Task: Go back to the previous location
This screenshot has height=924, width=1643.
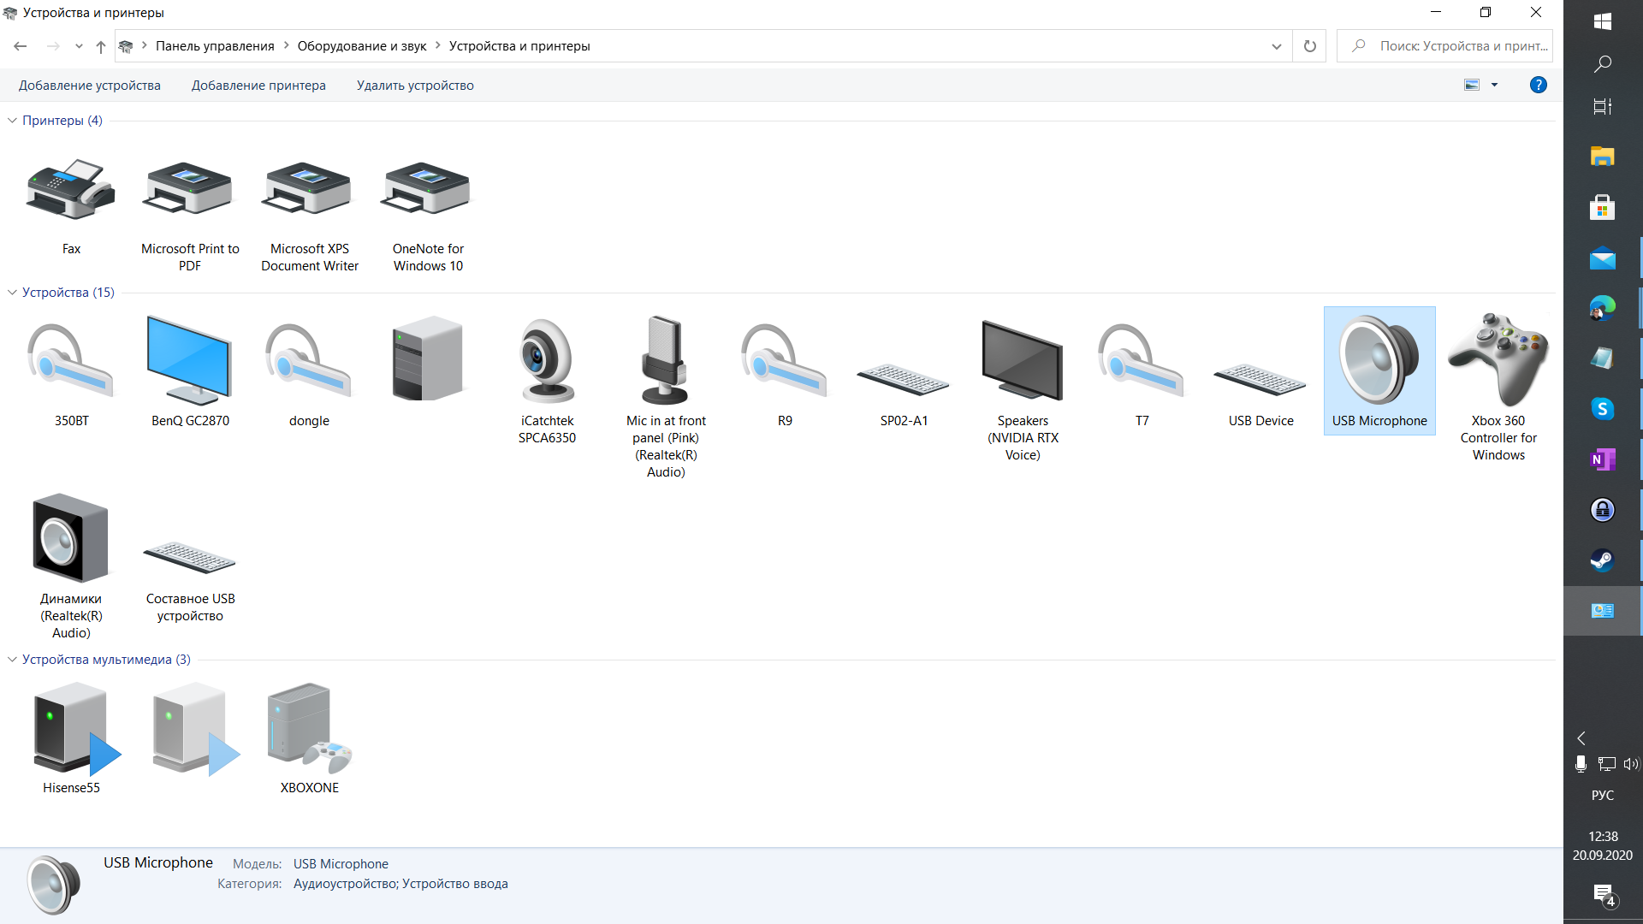Action: [21, 46]
